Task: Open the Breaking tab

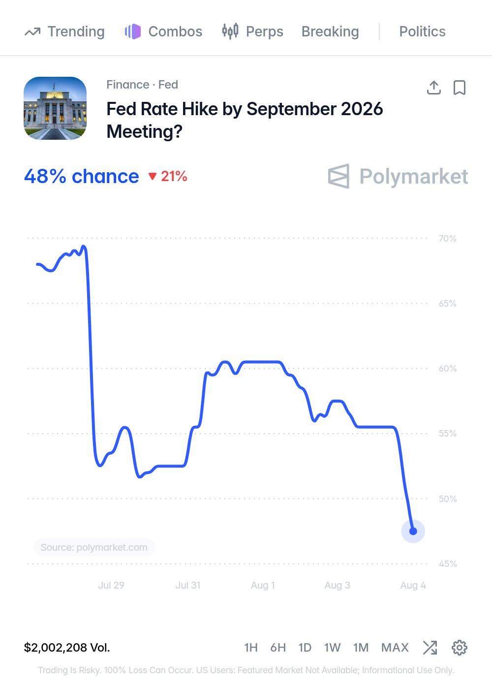Action: point(330,31)
